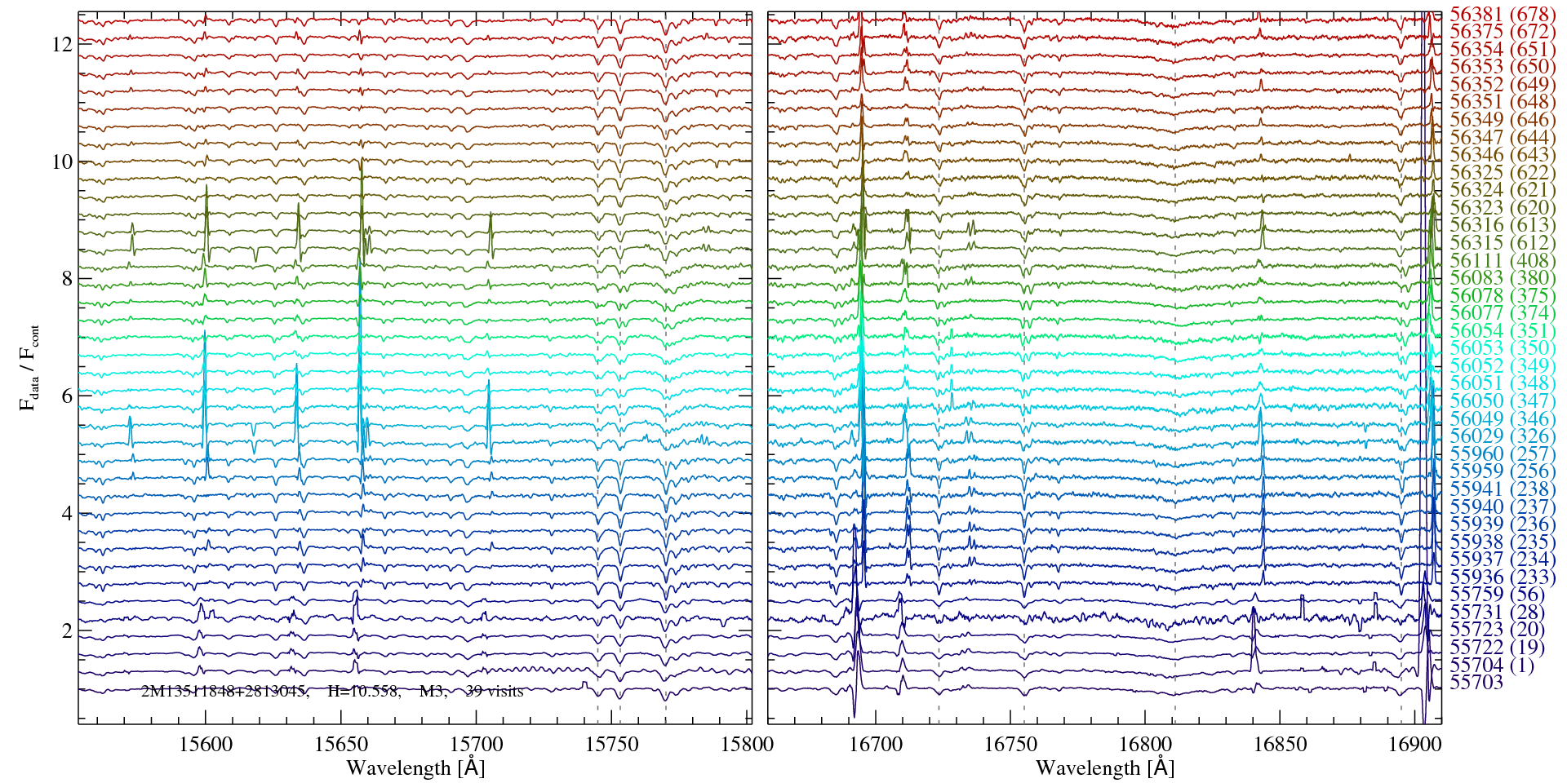
Task: Click the 39 visits annotation text
Action: coord(494,692)
